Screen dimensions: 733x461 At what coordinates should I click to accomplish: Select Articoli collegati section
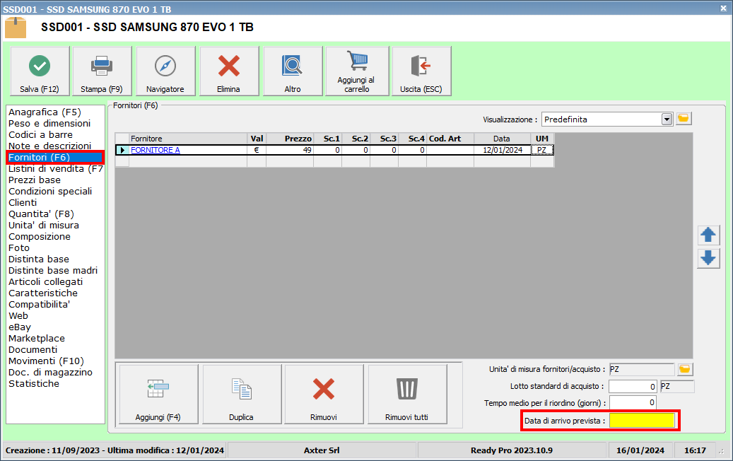point(46,282)
